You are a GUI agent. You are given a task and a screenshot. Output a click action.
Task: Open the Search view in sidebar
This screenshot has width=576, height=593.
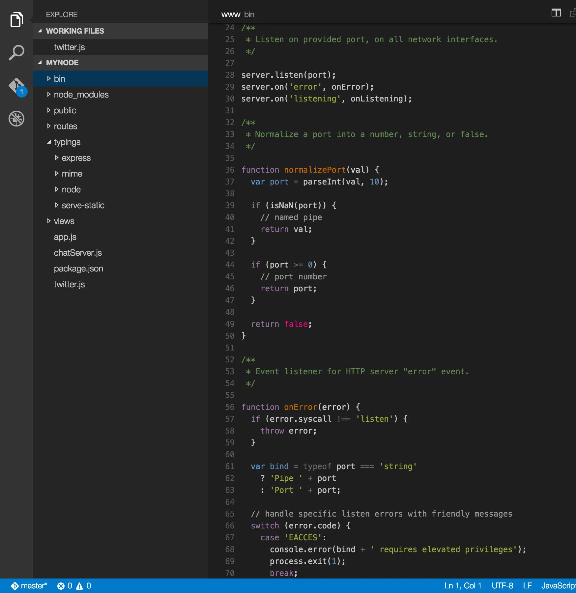point(16,53)
